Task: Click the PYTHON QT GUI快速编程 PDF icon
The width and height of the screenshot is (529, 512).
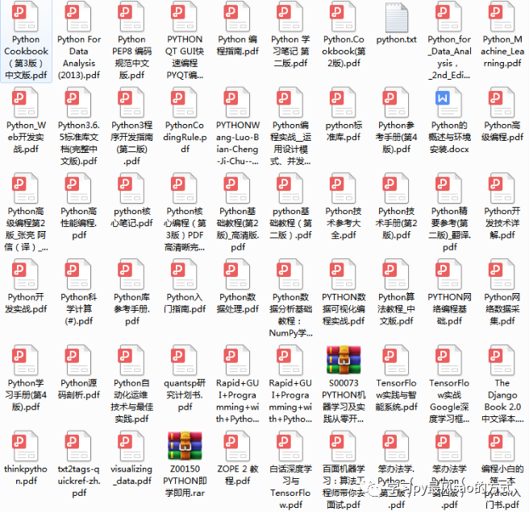Action: (185, 16)
